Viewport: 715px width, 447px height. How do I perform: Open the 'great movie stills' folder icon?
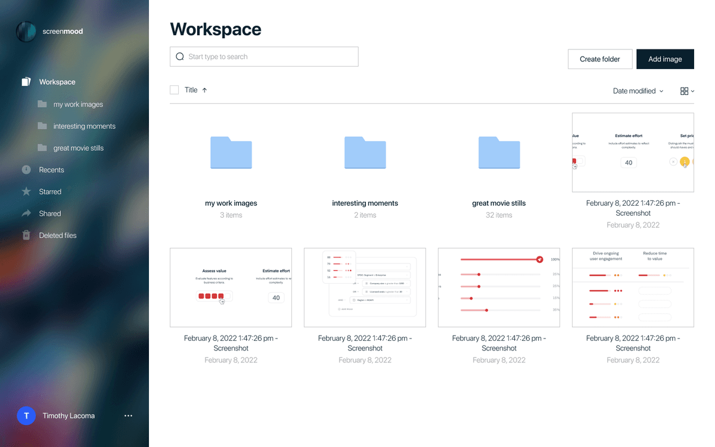pyautogui.click(x=499, y=153)
